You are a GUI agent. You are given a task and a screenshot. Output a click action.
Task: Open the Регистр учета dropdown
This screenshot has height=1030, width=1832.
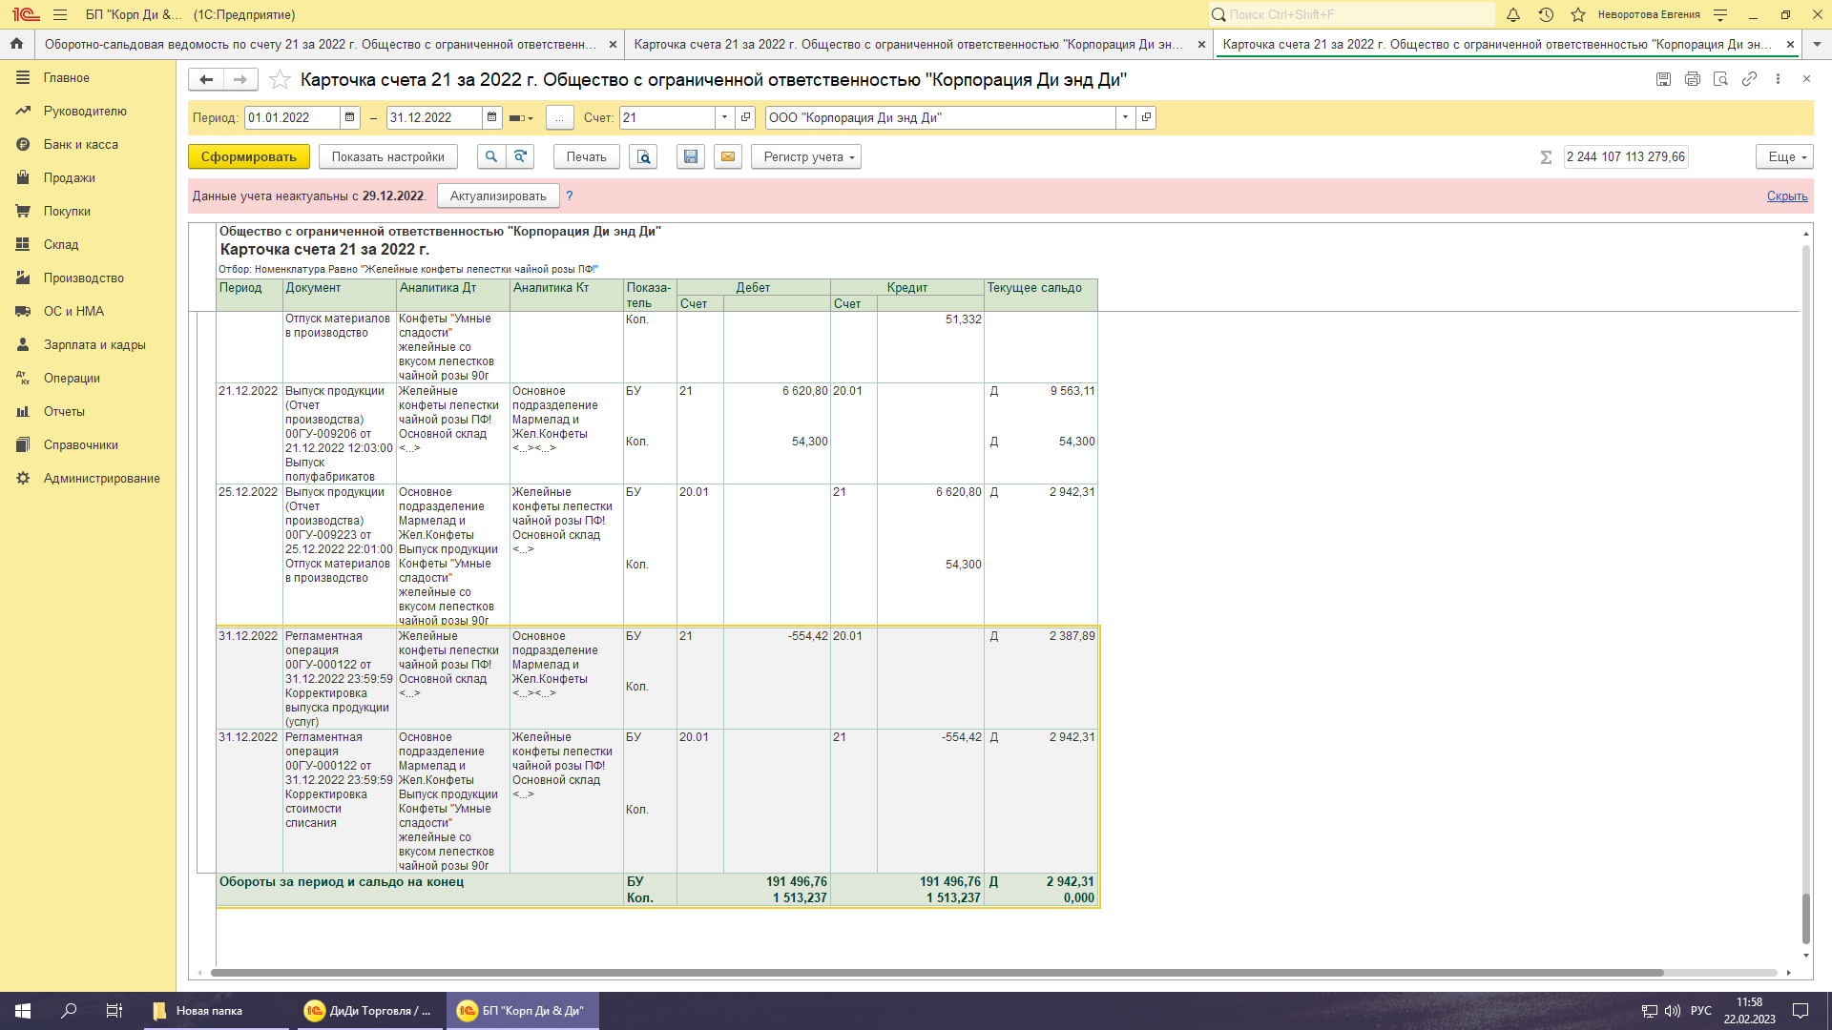pos(806,156)
